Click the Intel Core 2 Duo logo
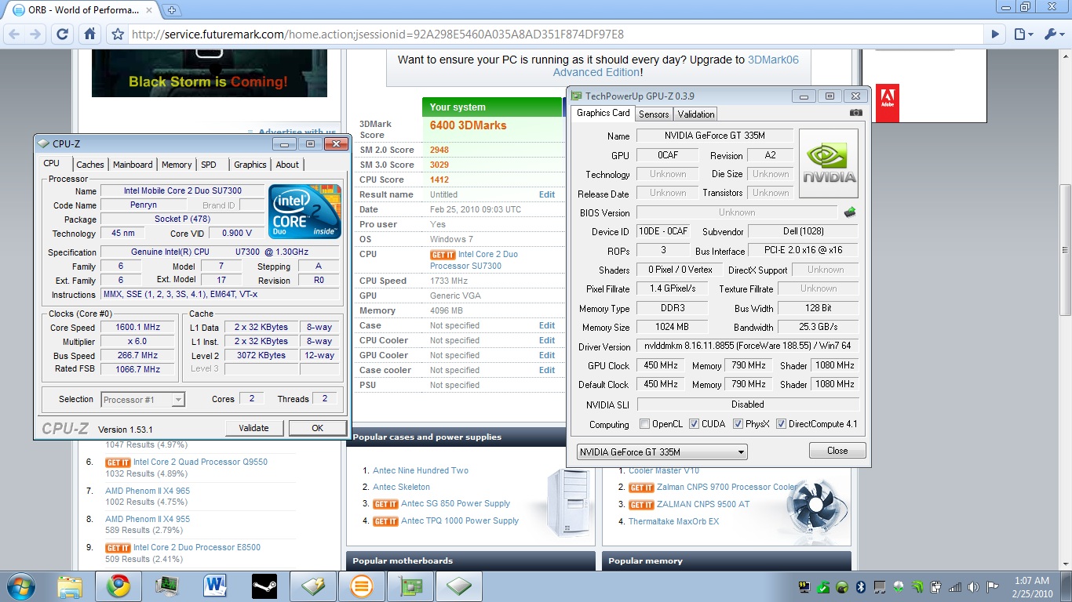 (x=304, y=212)
